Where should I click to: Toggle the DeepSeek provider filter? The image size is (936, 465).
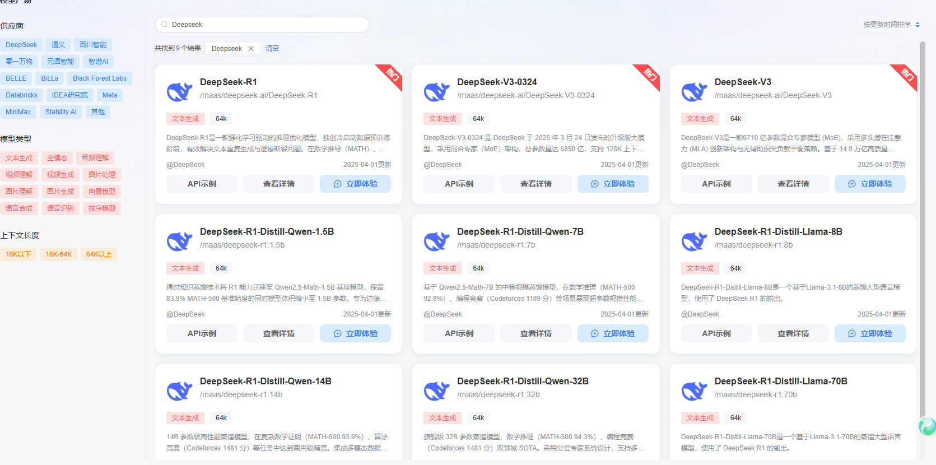coord(21,45)
